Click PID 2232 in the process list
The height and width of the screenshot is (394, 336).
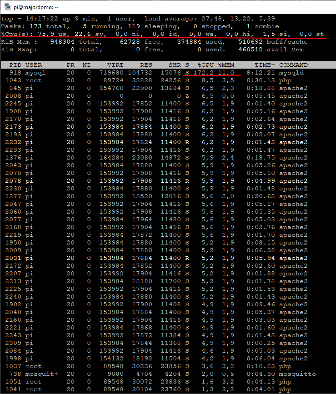pos(13,142)
